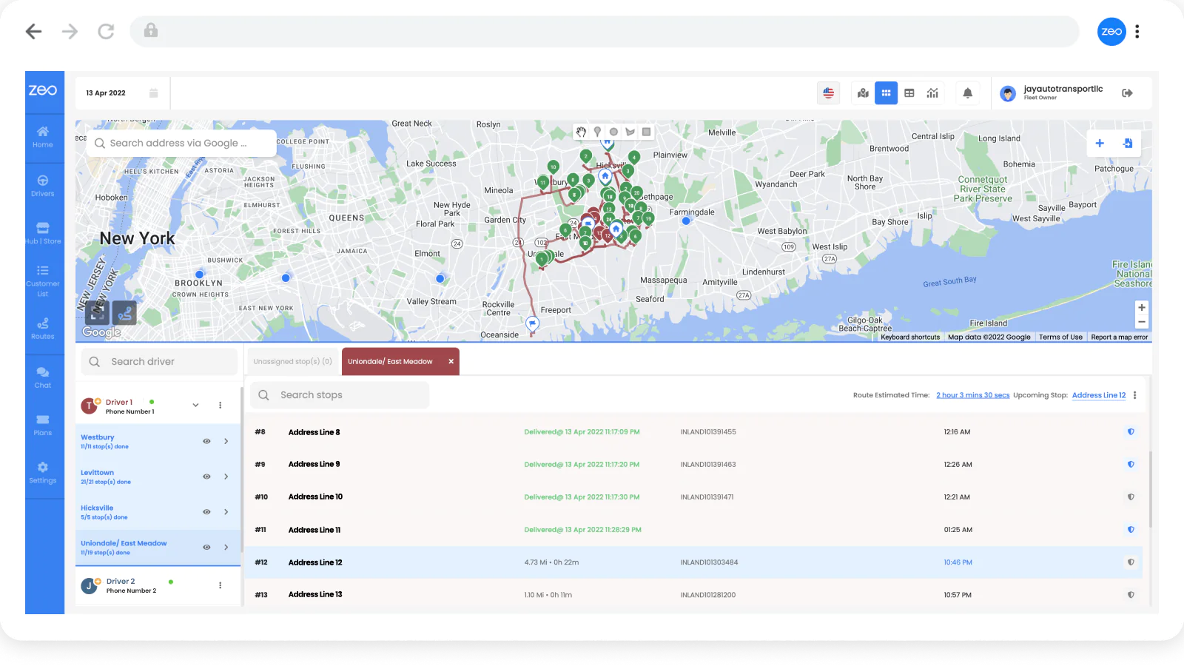
Task: Click Search address via Google field
Action: 182,144
